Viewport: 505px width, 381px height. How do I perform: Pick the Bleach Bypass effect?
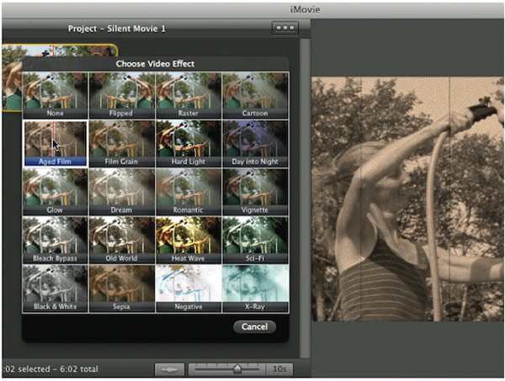pyautogui.click(x=55, y=241)
